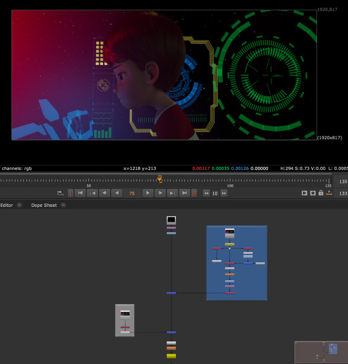Click the node graph navigator mini-map
The height and width of the screenshot is (364, 348).
point(322,352)
